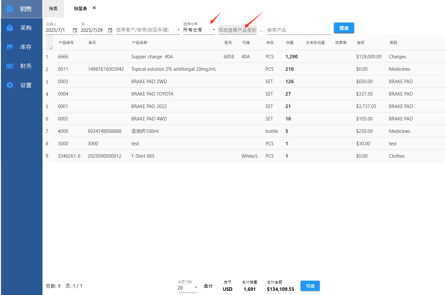Expand the customer selection dropdown
This screenshot has height=295, width=445.
tap(178, 30)
